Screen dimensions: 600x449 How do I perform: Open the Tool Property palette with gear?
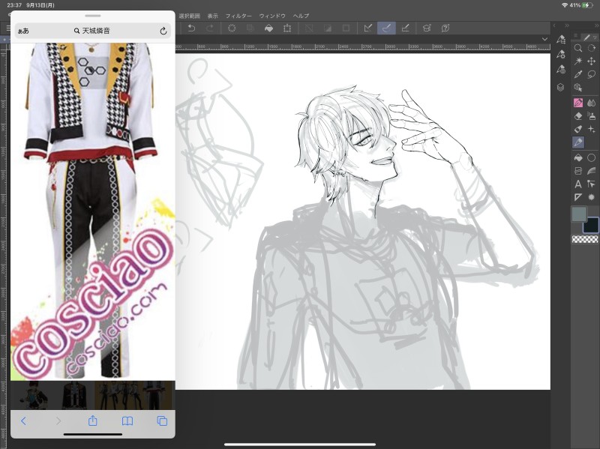561,54
